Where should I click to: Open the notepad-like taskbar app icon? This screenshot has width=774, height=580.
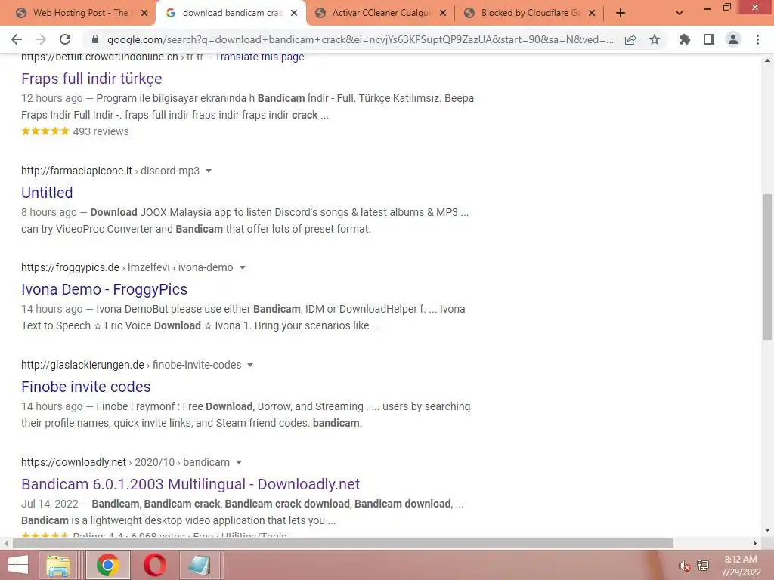199,565
